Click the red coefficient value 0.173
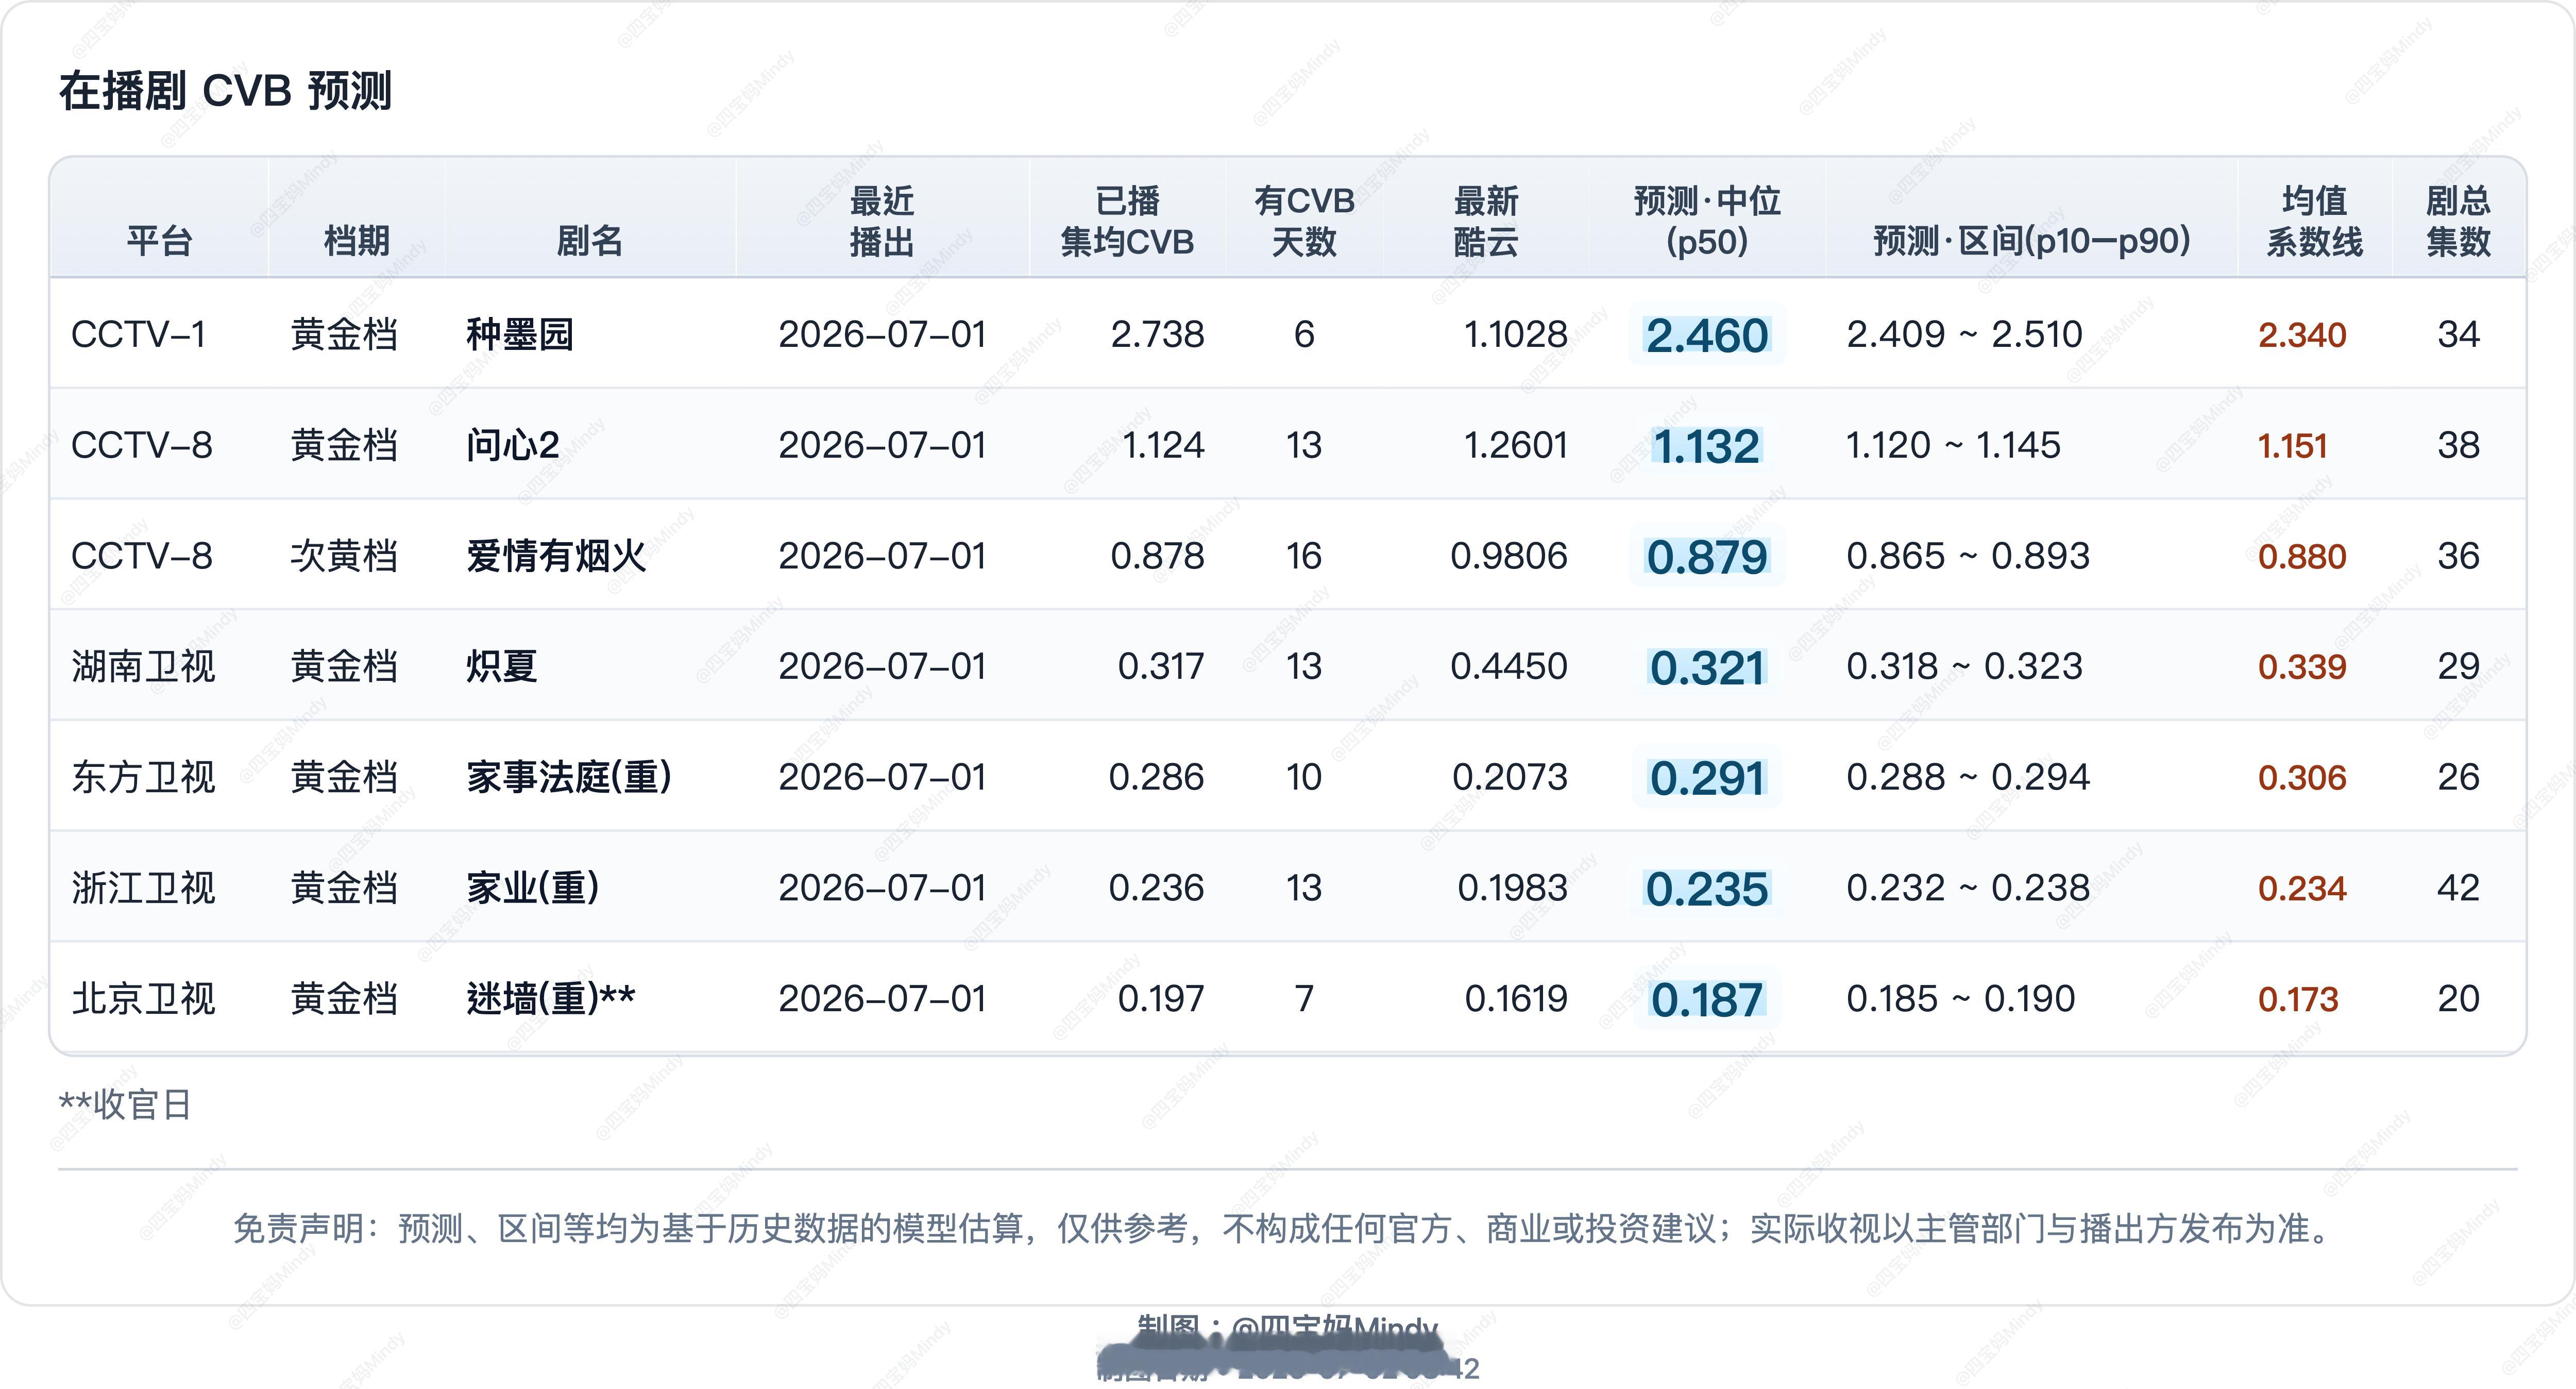This screenshot has width=2576, height=1389. [2298, 1000]
